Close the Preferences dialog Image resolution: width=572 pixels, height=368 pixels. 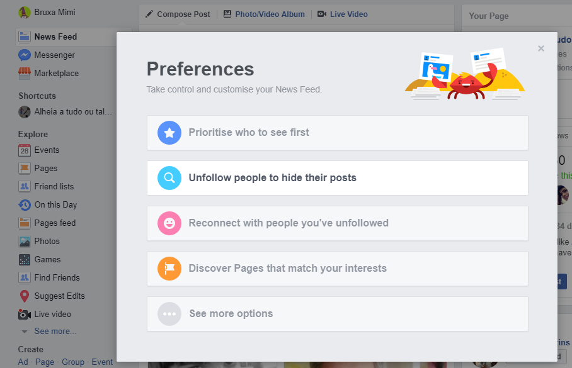(541, 48)
